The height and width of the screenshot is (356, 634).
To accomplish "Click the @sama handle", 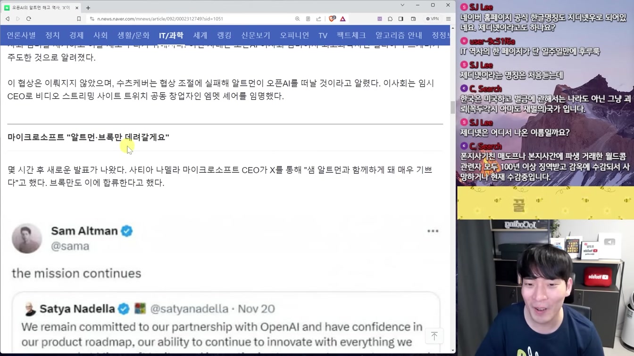I will pyautogui.click(x=70, y=246).
